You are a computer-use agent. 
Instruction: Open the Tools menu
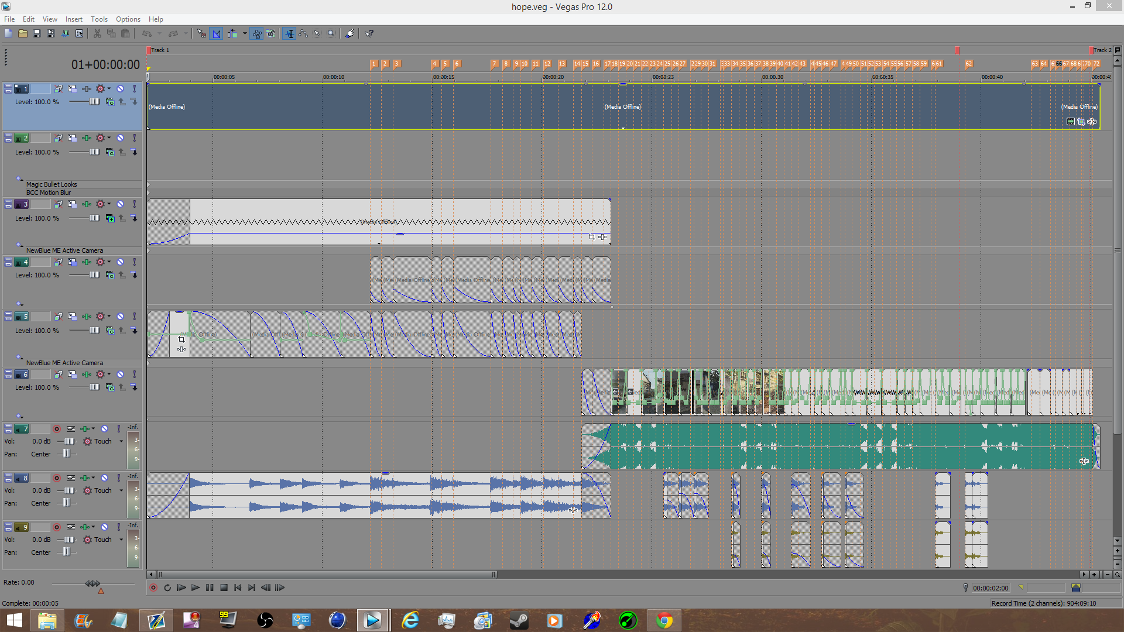(x=99, y=19)
